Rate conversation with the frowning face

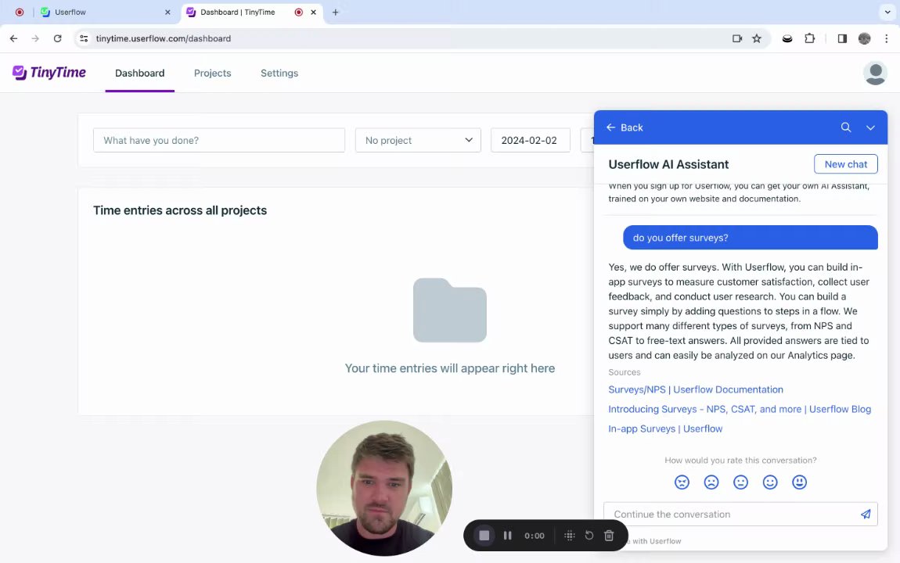(x=711, y=482)
